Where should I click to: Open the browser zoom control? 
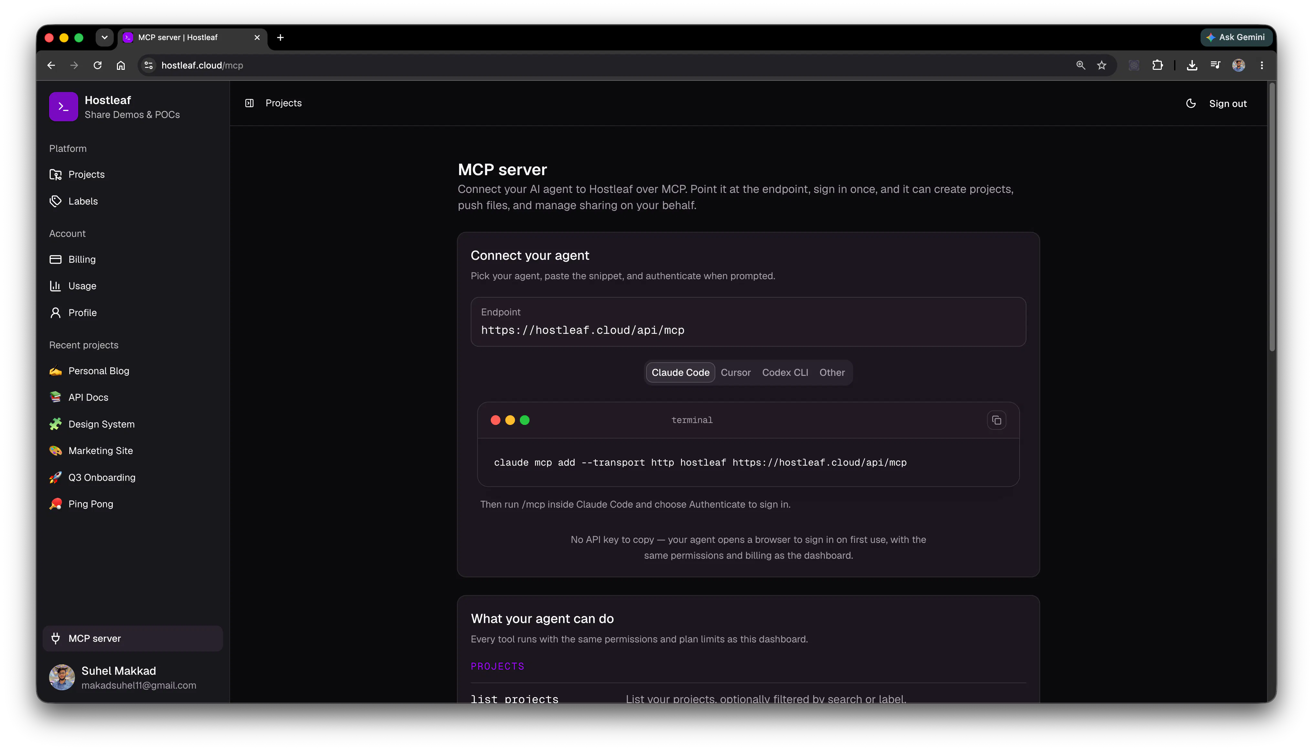(x=1080, y=66)
